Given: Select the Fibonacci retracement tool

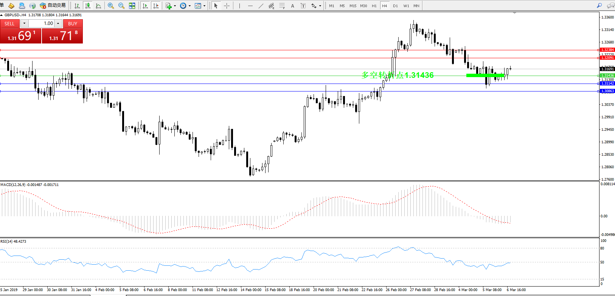Looking at the screenshot, I should (282, 6).
